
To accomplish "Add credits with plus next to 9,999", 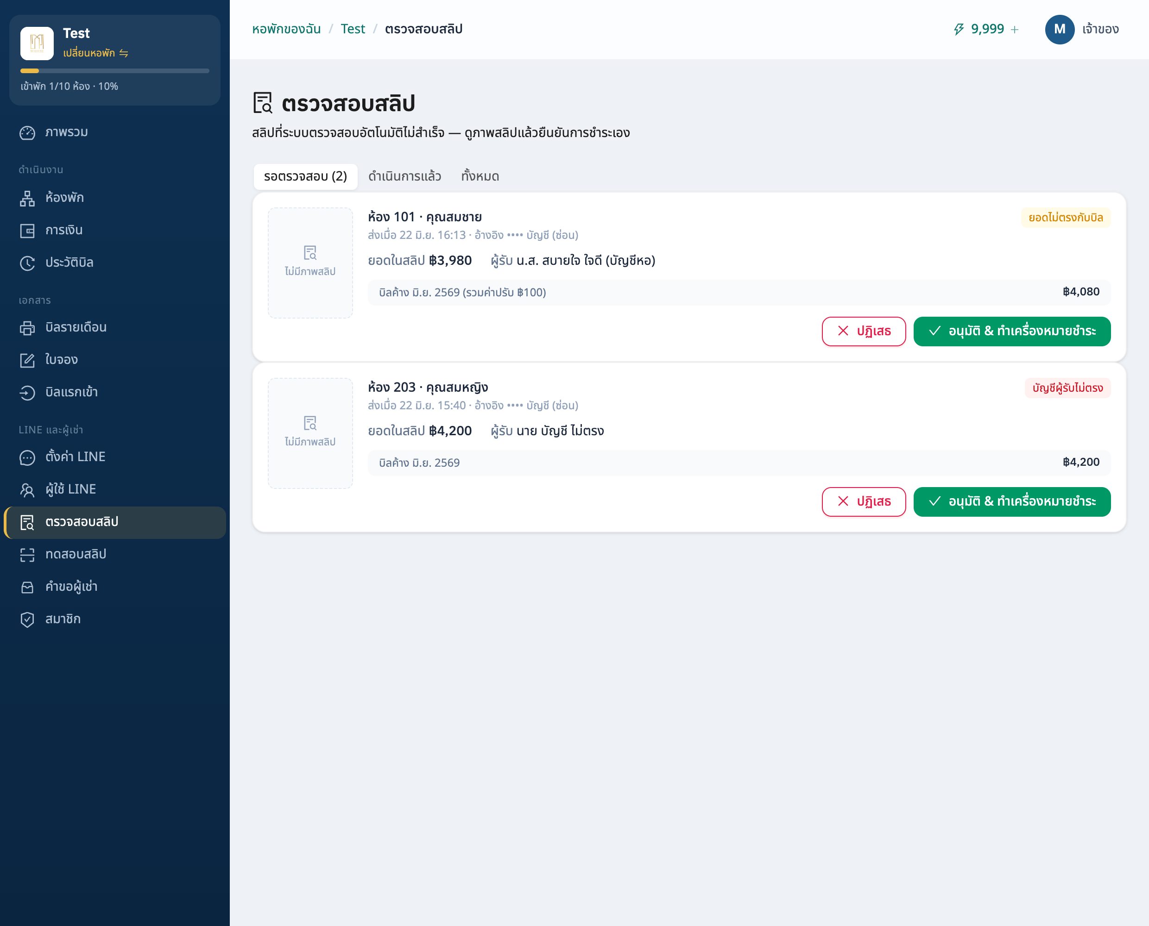I will coord(1015,29).
